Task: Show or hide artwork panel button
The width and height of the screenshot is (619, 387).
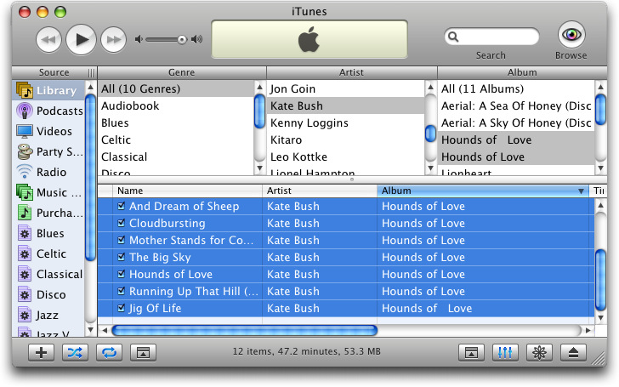Action: (143, 352)
